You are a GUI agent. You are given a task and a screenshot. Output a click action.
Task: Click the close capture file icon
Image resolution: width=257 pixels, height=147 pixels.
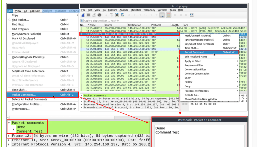pyautogui.click(x=117, y=15)
